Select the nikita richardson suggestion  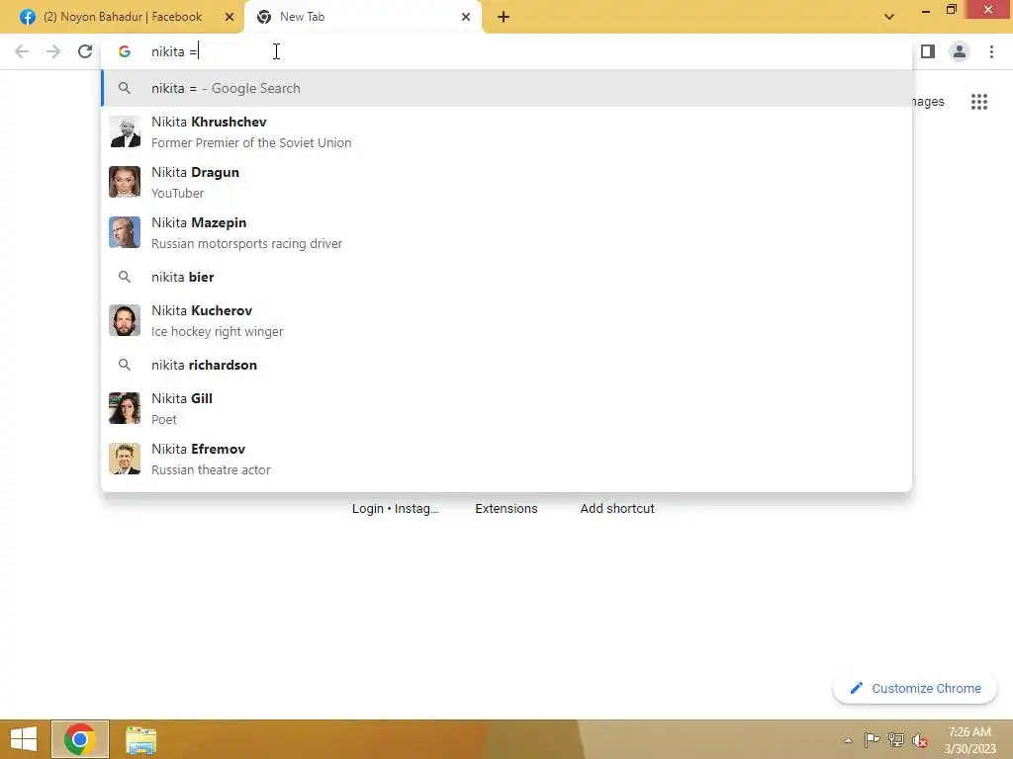506,365
